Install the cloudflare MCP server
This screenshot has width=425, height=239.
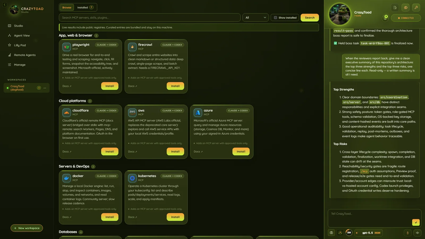point(110,152)
